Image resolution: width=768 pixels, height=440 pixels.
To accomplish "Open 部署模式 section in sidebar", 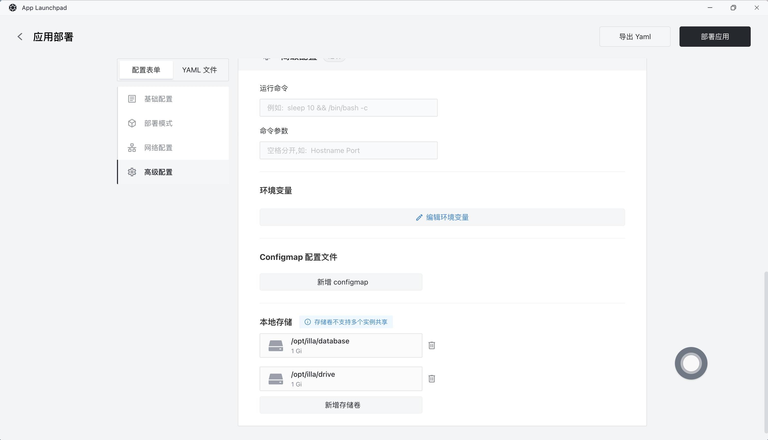I will click(x=173, y=123).
